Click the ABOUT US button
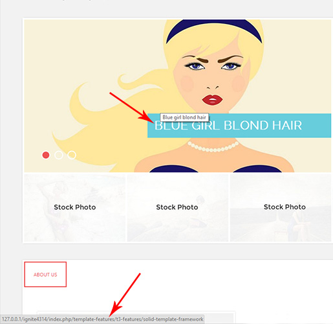 [x=45, y=274]
